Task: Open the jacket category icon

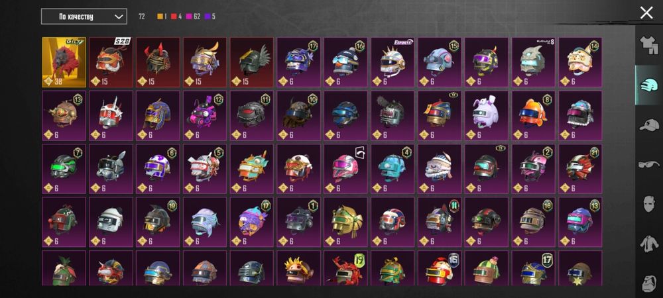Action: (x=649, y=244)
